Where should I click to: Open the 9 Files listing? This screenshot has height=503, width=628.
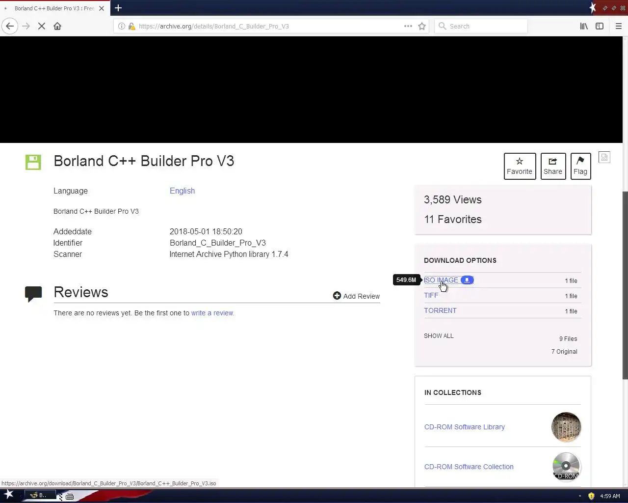coord(568,339)
